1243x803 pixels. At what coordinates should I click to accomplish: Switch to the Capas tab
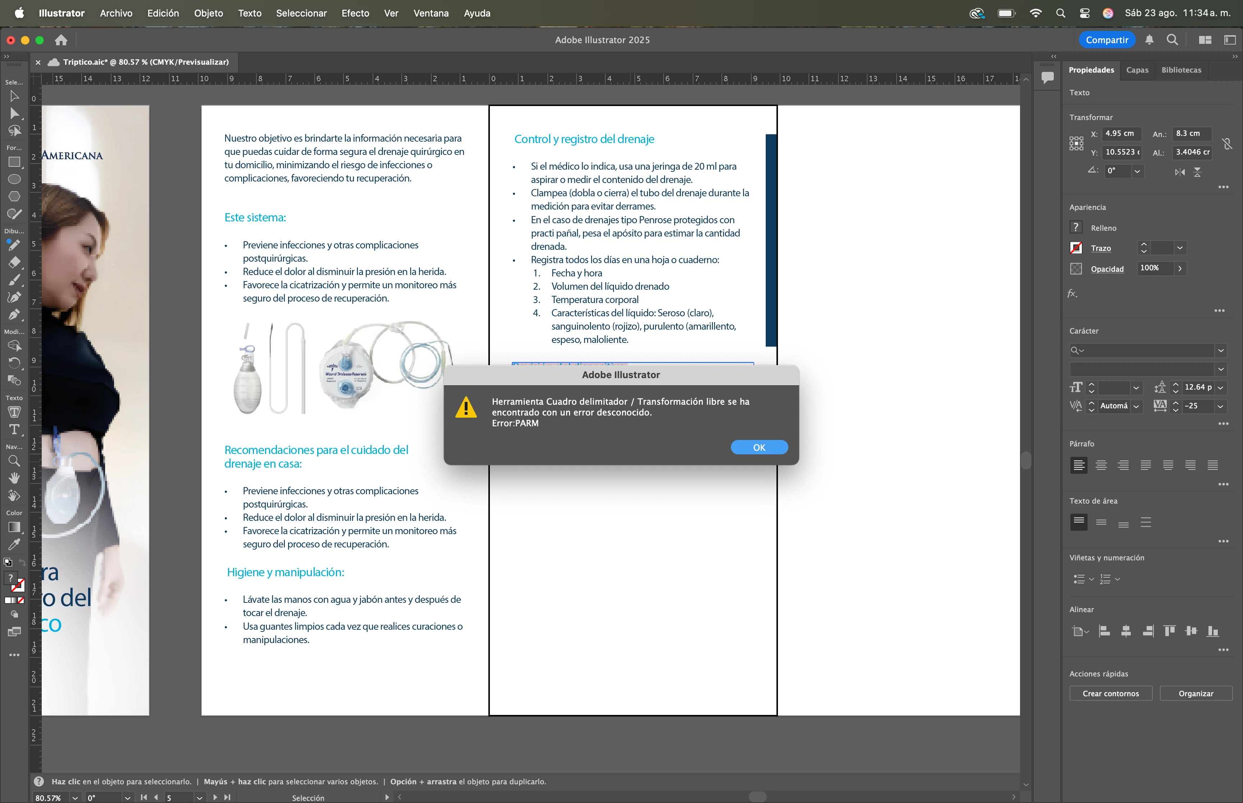click(x=1137, y=70)
